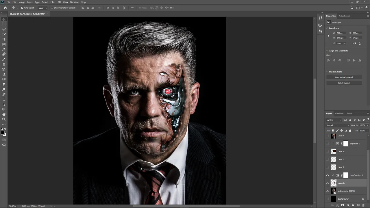This screenshot has height=208, width=370.
Task: Flip vertical icon in Transform section
Action: pyautogui.click(x=360, y=43)
